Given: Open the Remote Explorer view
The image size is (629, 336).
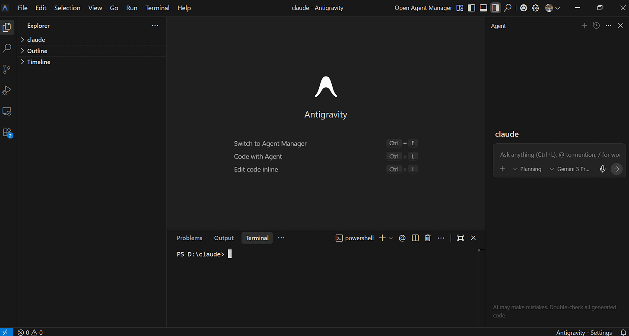Looking at the screenshot, I should tap(7, 111).
